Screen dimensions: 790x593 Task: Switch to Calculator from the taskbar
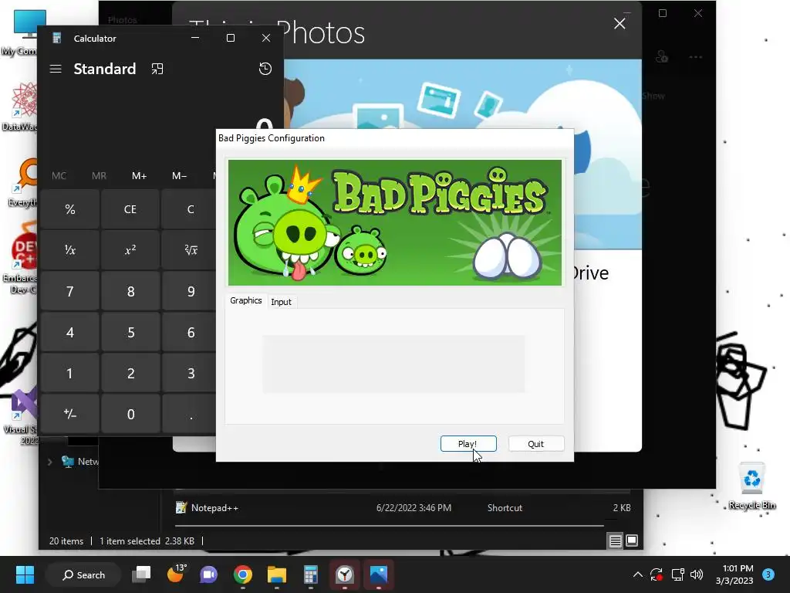(x=311, y=574)
